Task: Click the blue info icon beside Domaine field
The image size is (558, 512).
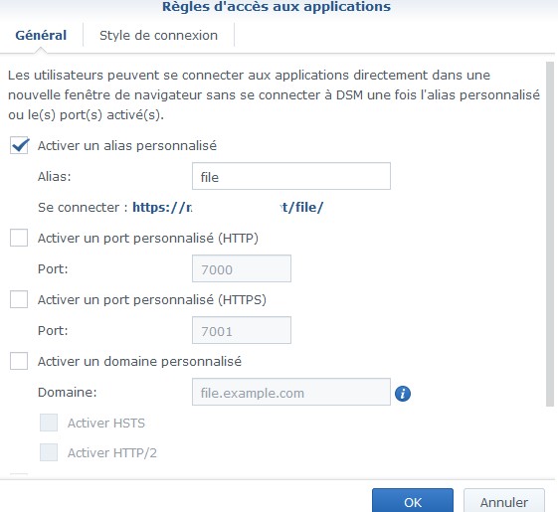Action: pos(403,394)
